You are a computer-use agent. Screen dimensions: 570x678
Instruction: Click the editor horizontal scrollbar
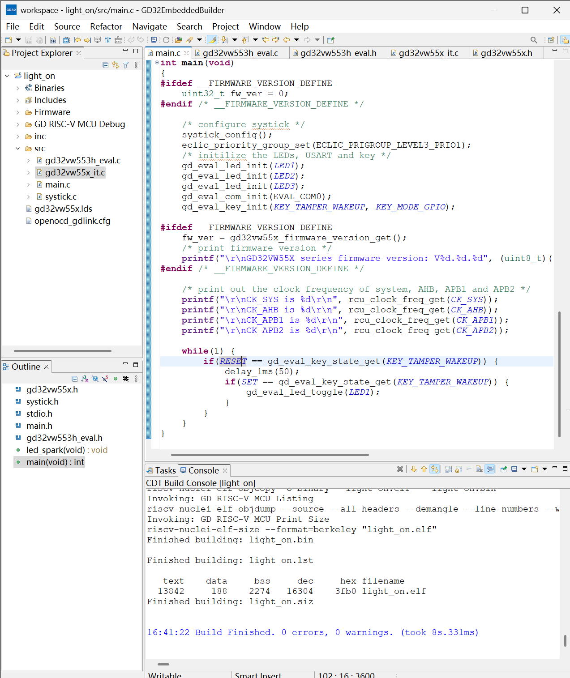pos(270,455)
